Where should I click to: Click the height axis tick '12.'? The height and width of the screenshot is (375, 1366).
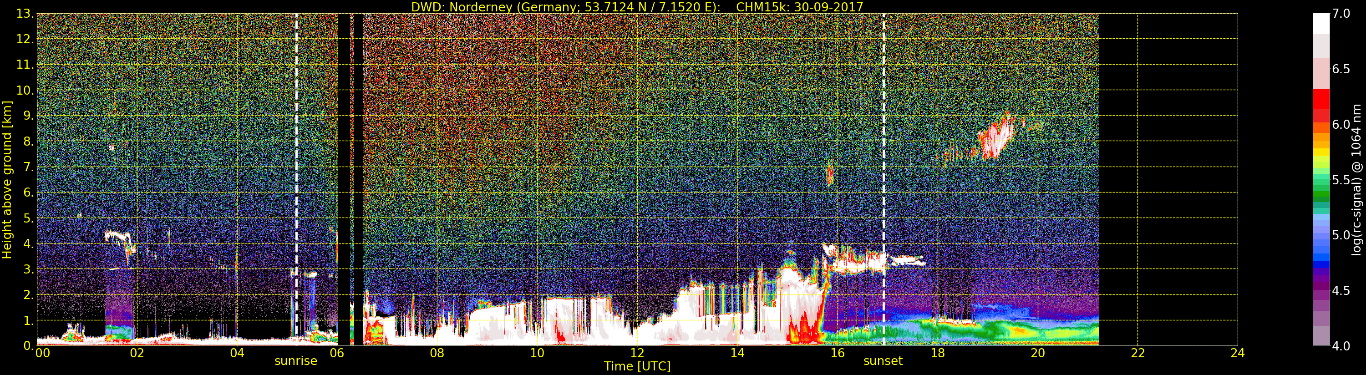pos(25,39)
